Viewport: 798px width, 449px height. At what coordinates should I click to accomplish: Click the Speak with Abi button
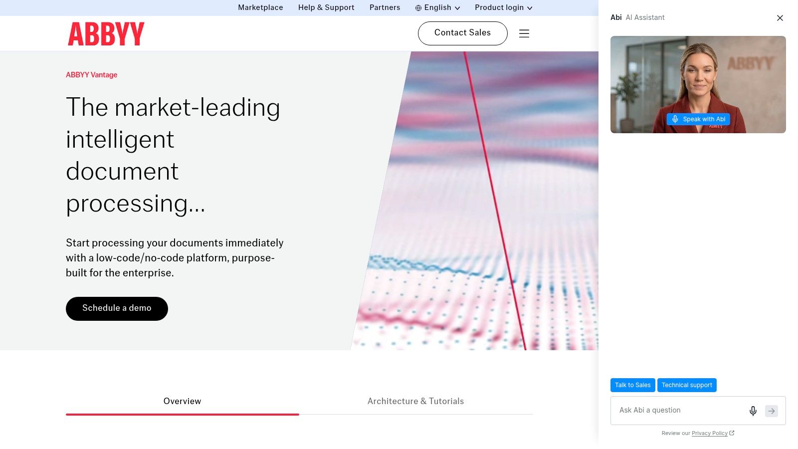(x=698, y=119)
